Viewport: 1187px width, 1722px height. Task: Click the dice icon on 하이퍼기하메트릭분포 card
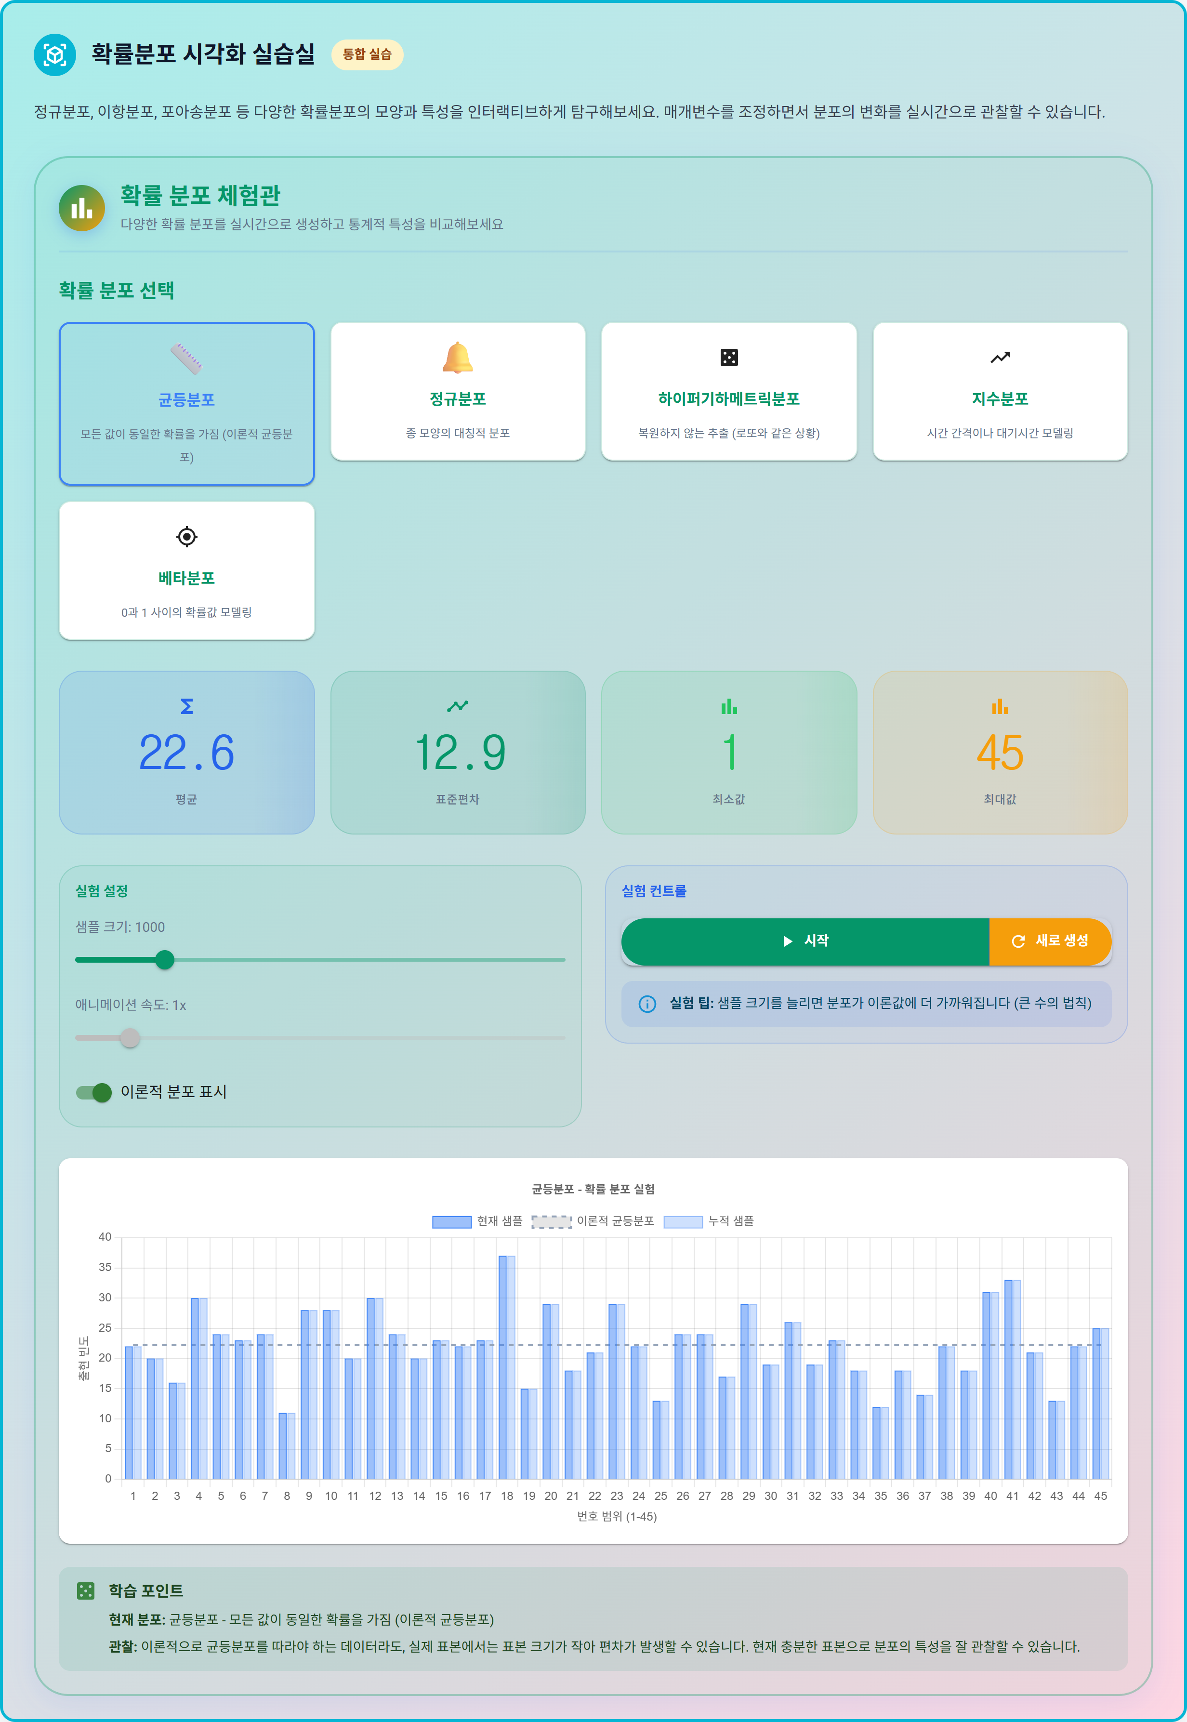tap(729, 357)
